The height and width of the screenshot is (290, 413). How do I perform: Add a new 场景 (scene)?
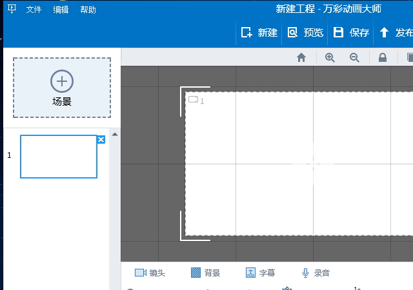click(62, 88)
